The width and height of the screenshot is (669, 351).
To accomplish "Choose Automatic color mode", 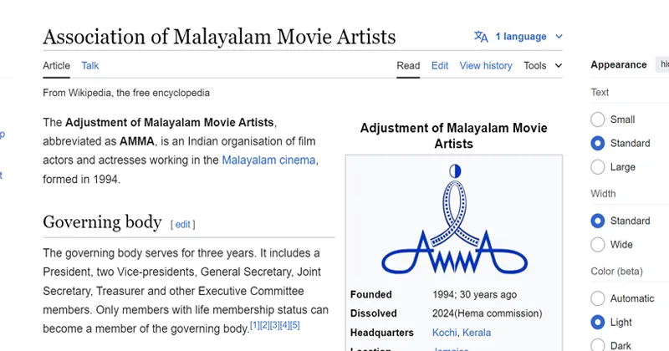I will coord(598,298).
